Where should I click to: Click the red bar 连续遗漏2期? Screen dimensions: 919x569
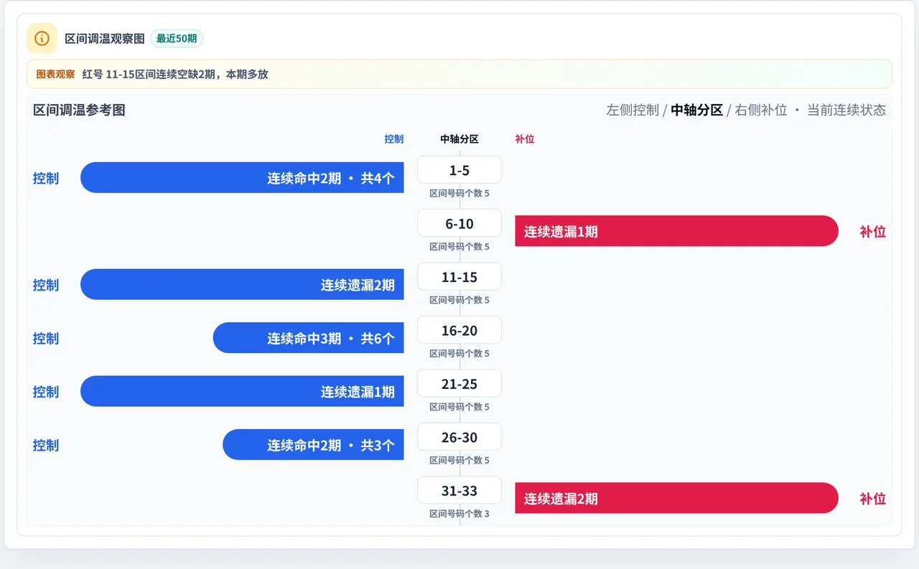676,498
